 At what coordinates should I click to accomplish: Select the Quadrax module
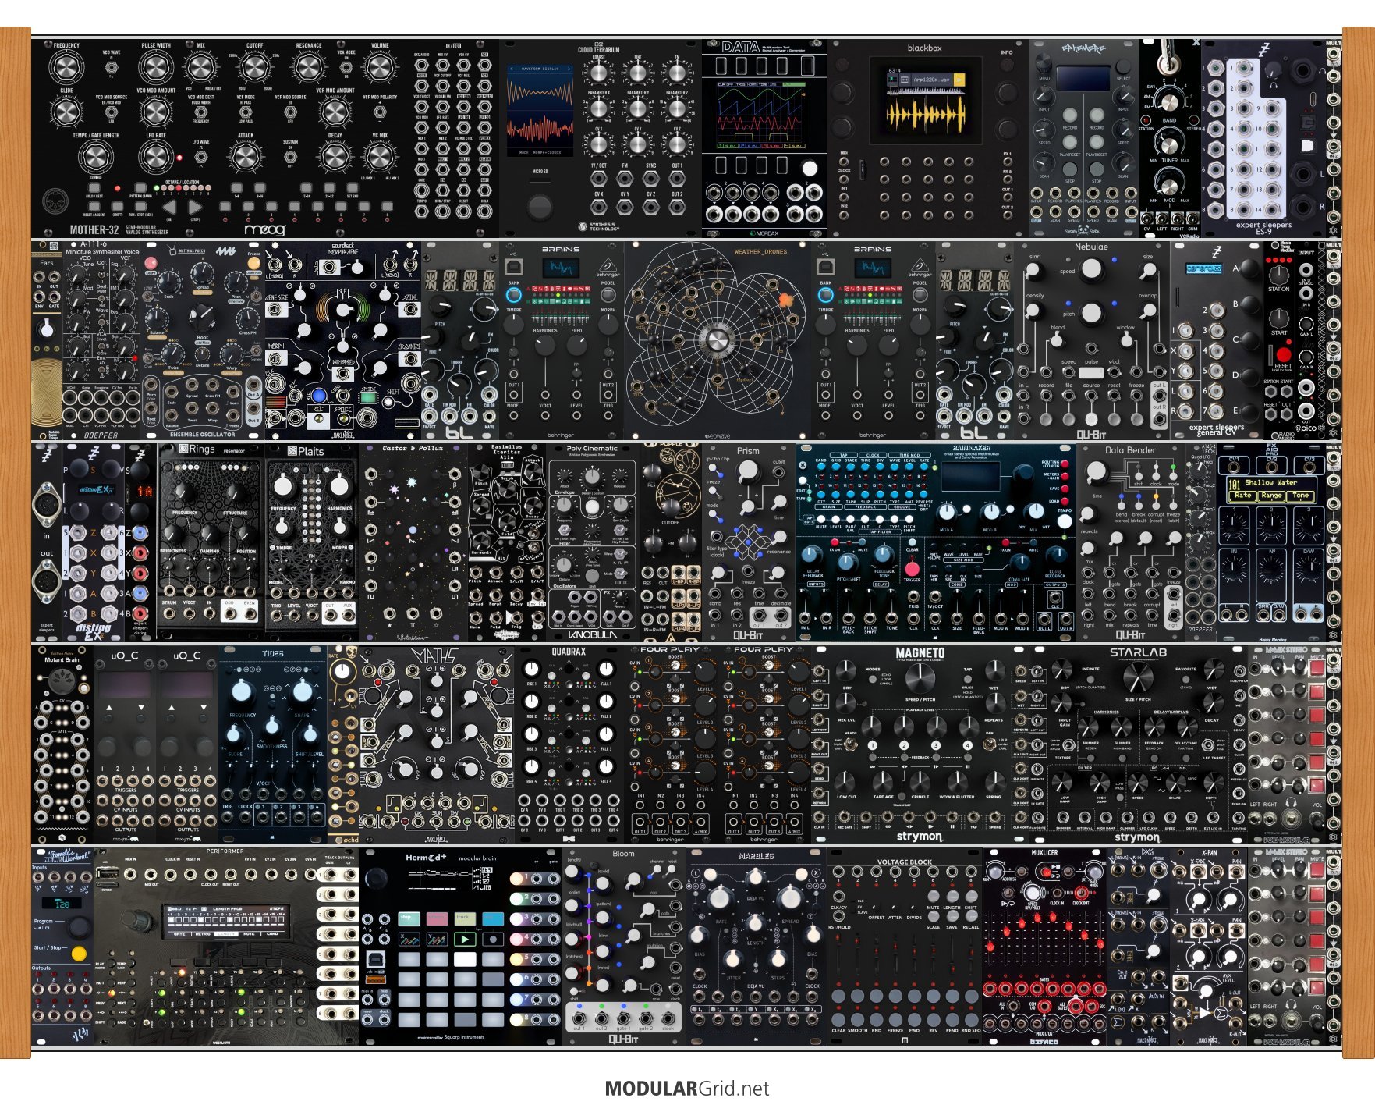click(569, 744)
